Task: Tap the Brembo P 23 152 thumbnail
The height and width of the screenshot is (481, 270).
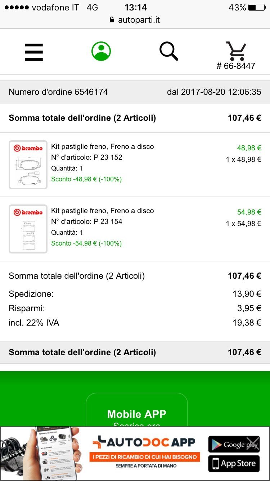Action: (x=28, y=164)
